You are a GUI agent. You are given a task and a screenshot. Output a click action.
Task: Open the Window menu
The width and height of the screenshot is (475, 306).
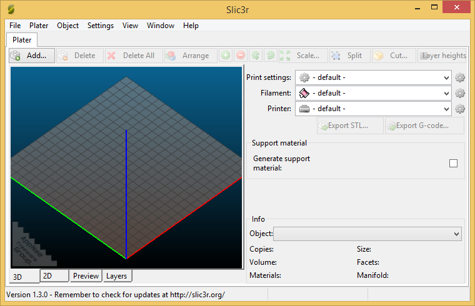tap(161, 26)
